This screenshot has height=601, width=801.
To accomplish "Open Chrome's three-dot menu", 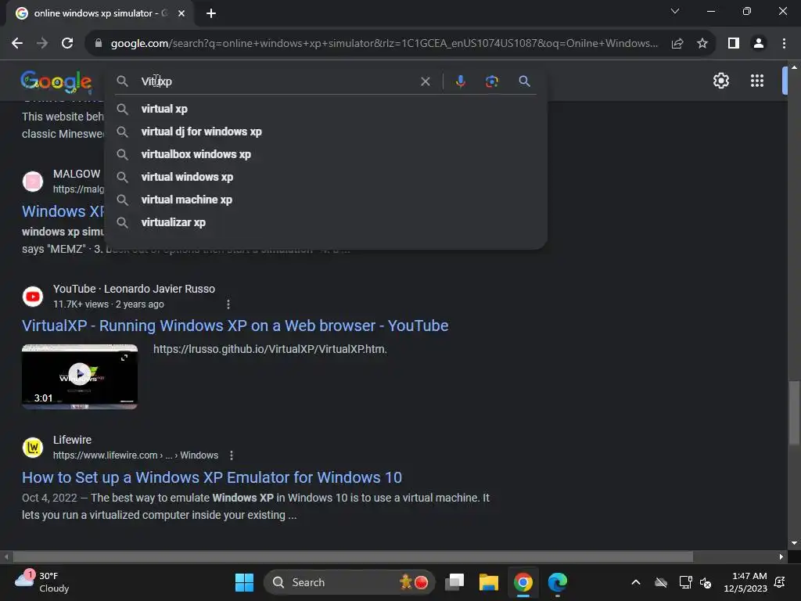I will pos(784,44).
